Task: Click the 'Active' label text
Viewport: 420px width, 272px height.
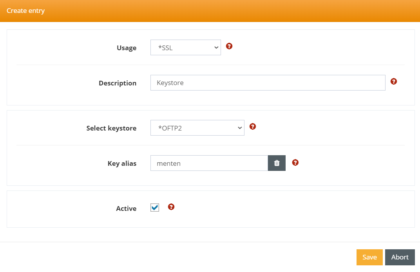Action: point(126,209)
